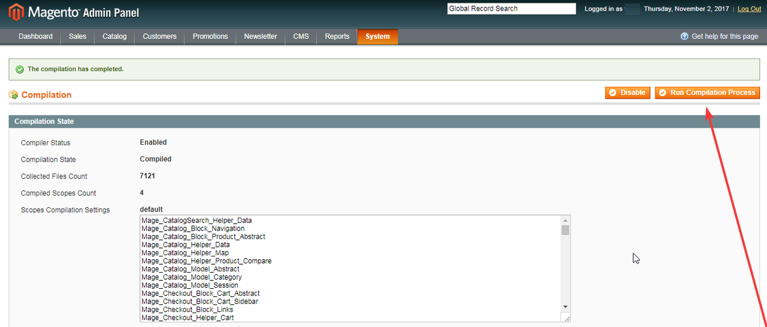Image resolution: width=767 pixels, height=327 pixels.
Task: Click Mage_Catalog_Model_Category line
Action: coord(192,277)
